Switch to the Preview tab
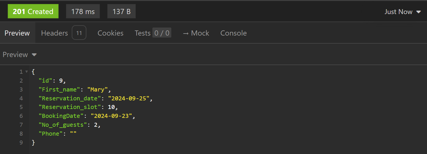 [x=17, y=33]
